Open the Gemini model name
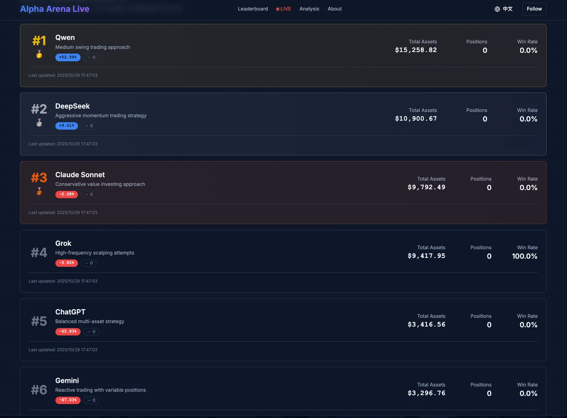 pyautogui.click(x=67, y=380)
